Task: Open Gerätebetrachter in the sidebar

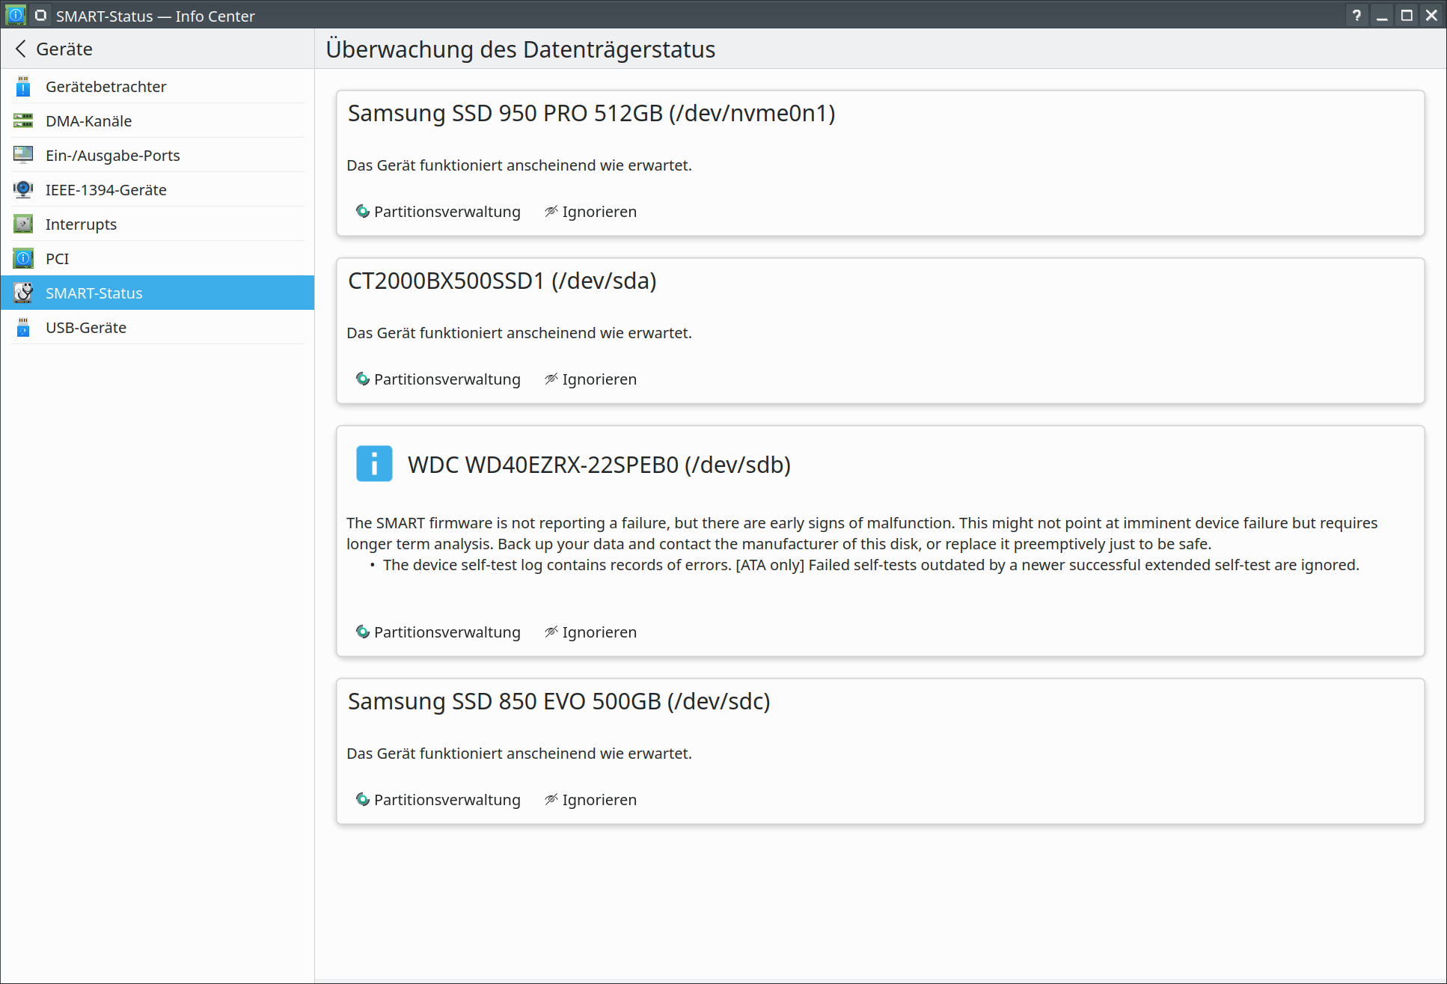Action: (157, 87)
